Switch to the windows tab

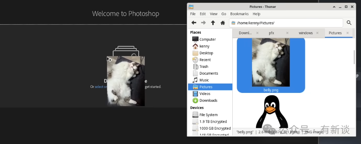306,33
